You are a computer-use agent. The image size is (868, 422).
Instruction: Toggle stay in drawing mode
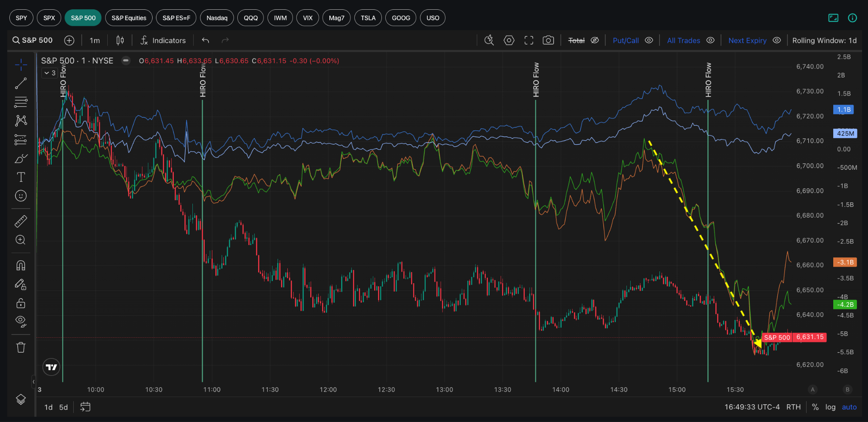[21, 284]
